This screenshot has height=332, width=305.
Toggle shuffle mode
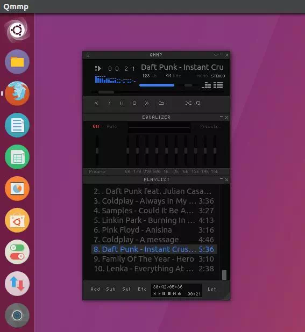pyautogui.click(x=188, y=103)
